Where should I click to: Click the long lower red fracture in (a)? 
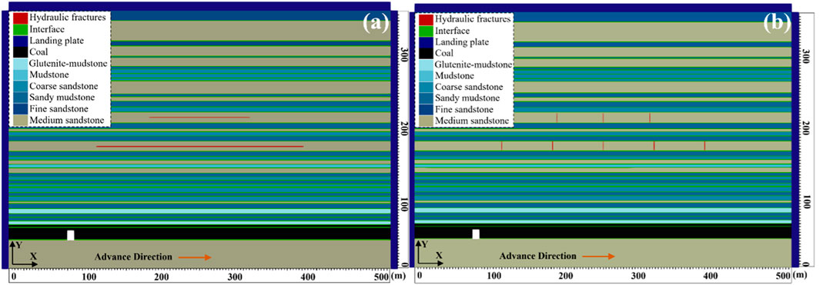(x=199, y=147)
